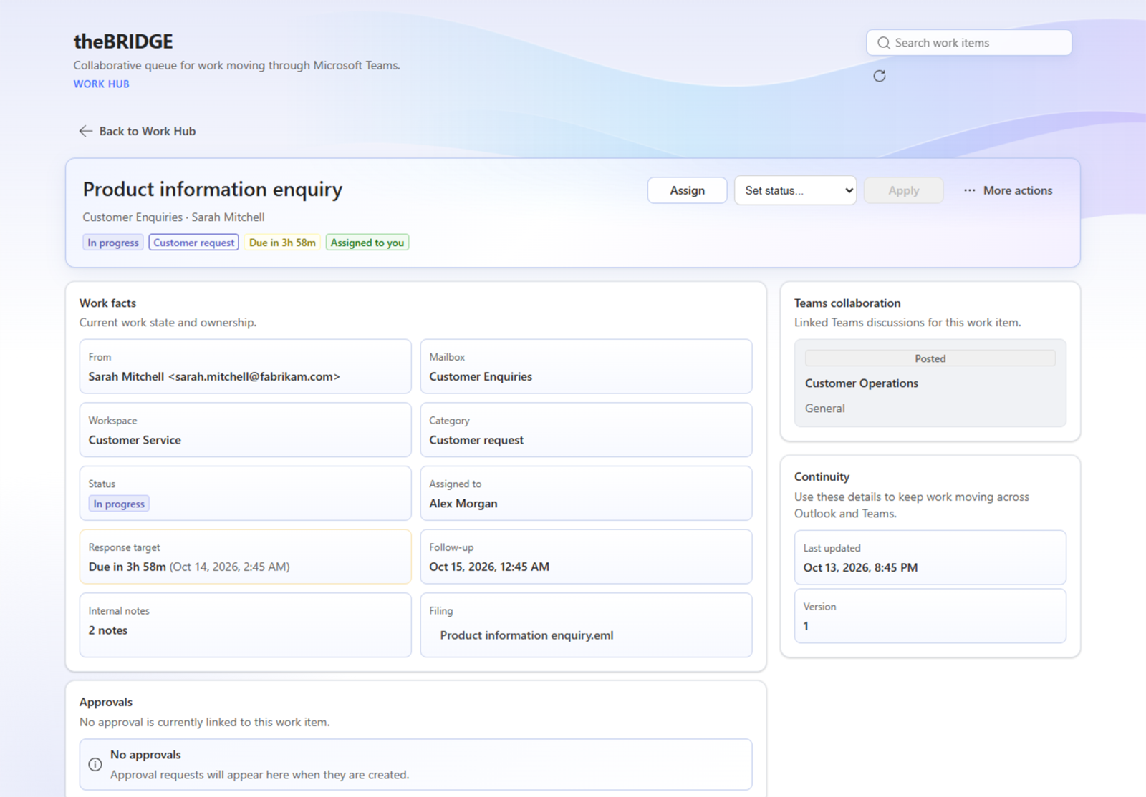Image resolution: width=1146 pixels, height=797 pixels.
Task: Click the Assign button
Action: pyautogui.click(x=687, y=190)
